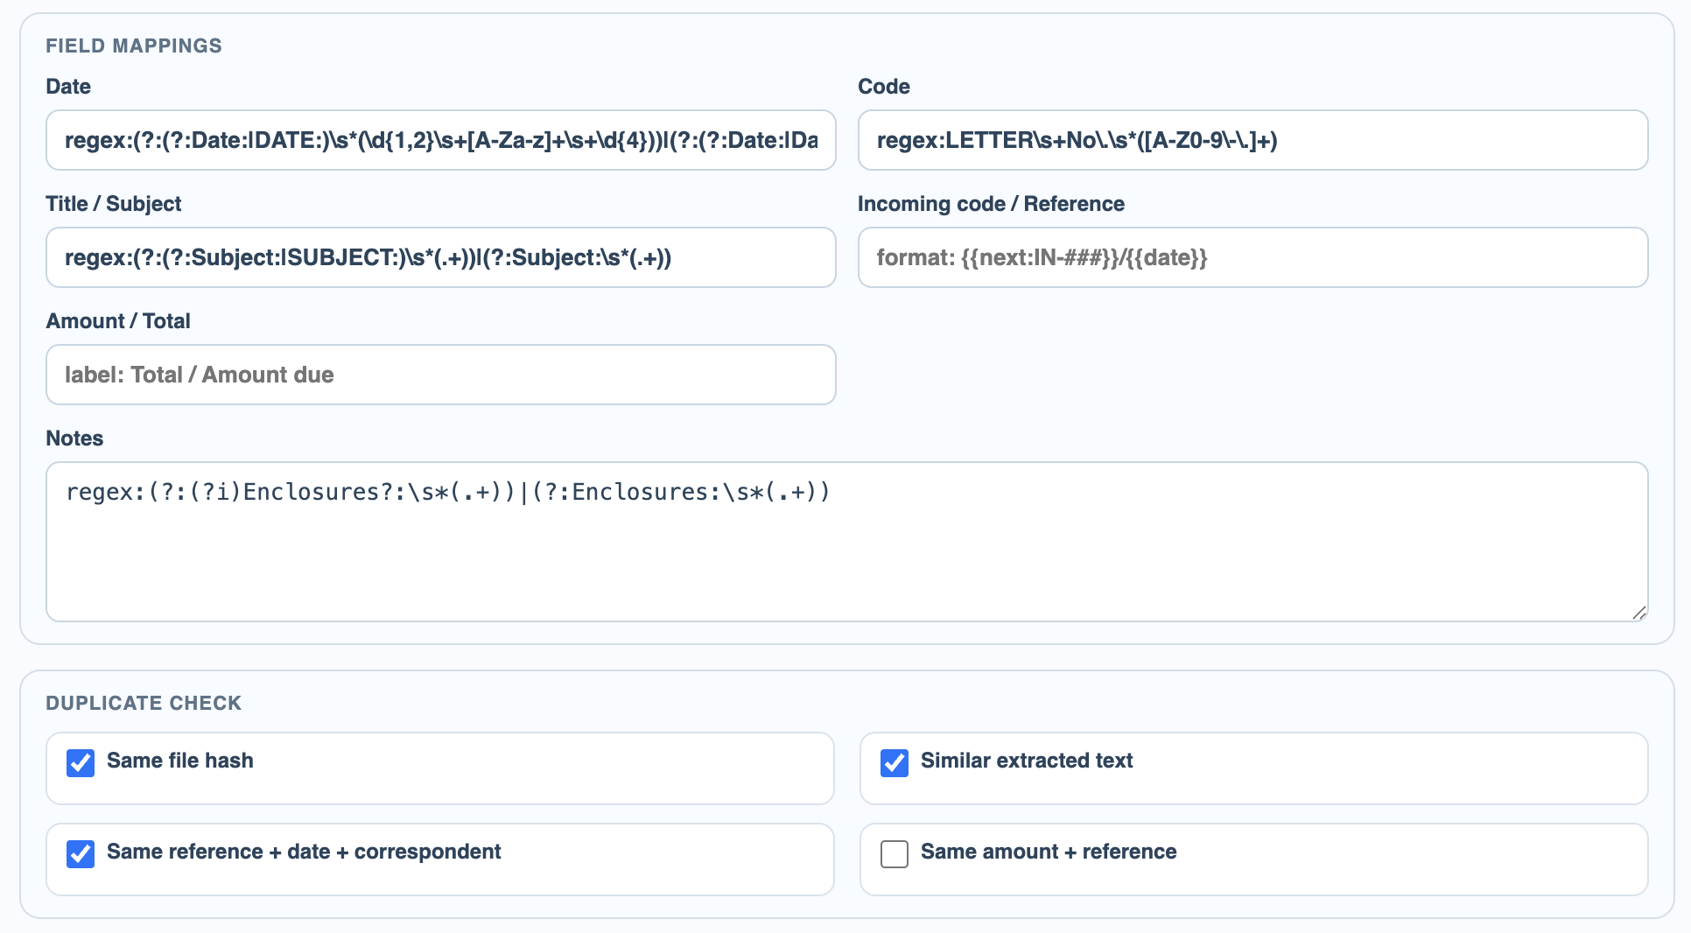Click inside the Notes textarea
1691x933 pixels.
847,542
